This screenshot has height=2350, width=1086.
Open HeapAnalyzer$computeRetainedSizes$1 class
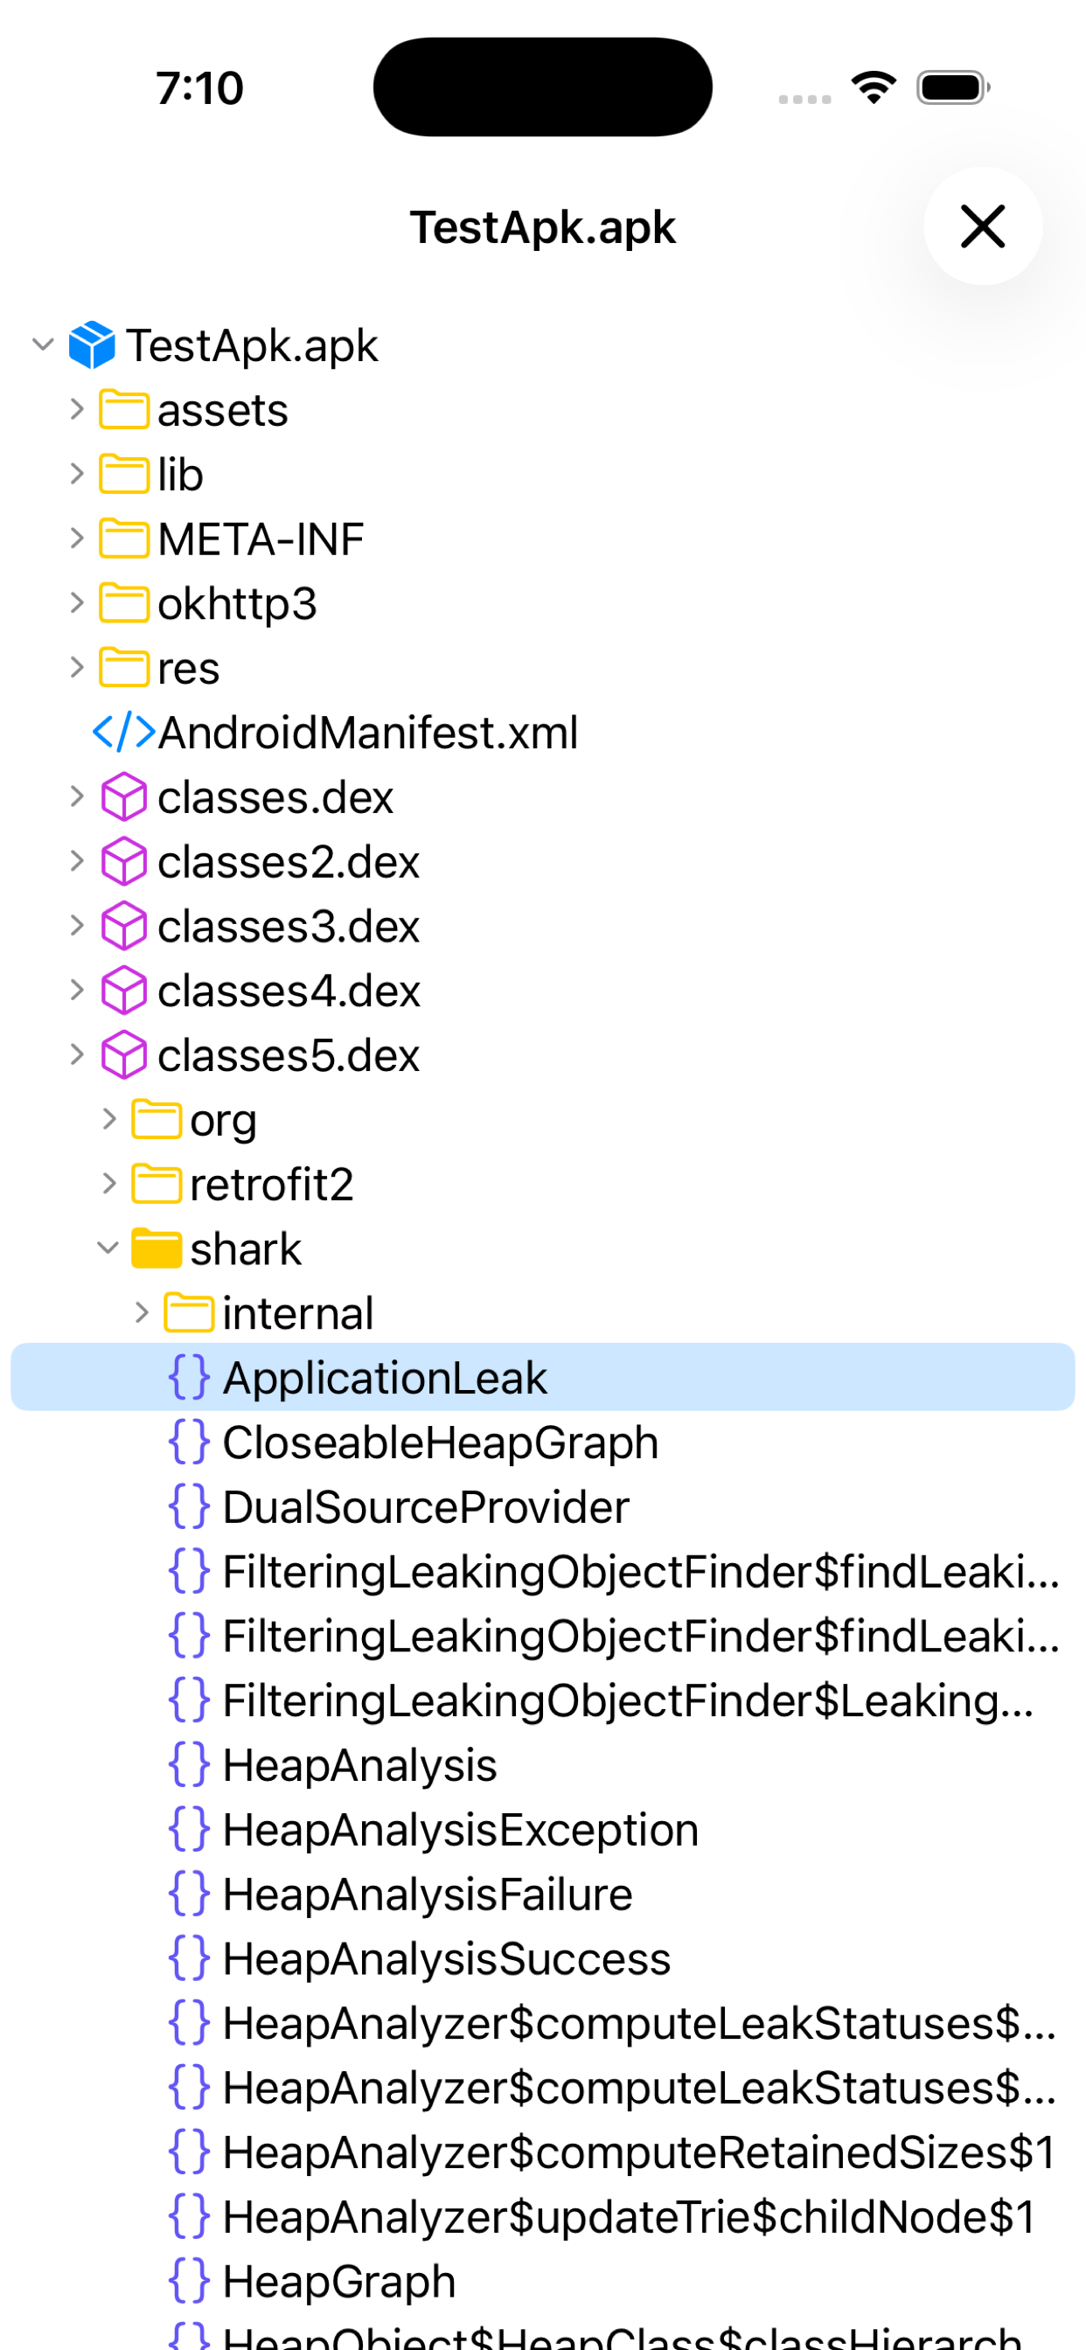(x=639, y=2153)
